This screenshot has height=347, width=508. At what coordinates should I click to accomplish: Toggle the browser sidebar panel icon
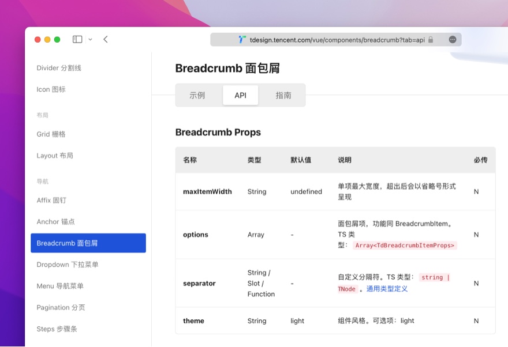(77, 39)
